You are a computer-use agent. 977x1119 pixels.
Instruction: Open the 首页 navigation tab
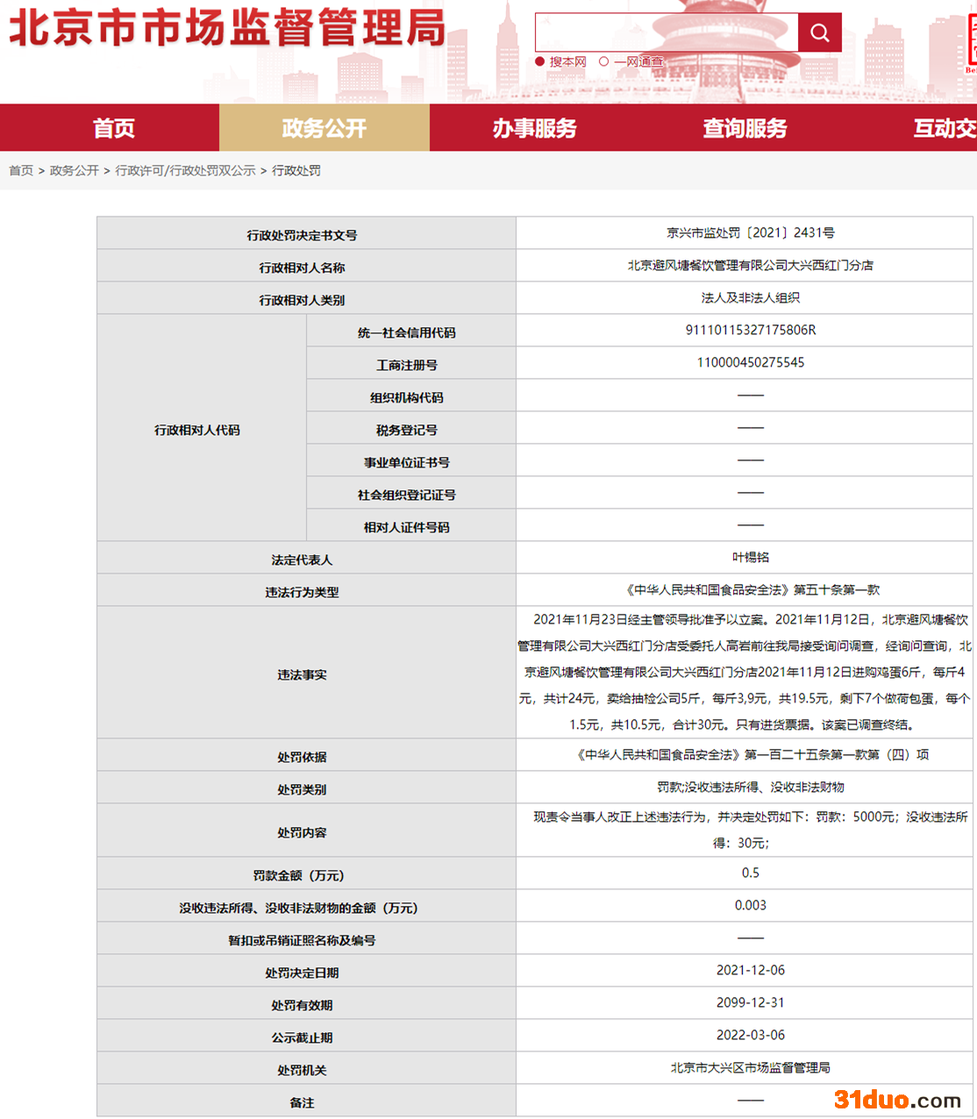point(114,128)
